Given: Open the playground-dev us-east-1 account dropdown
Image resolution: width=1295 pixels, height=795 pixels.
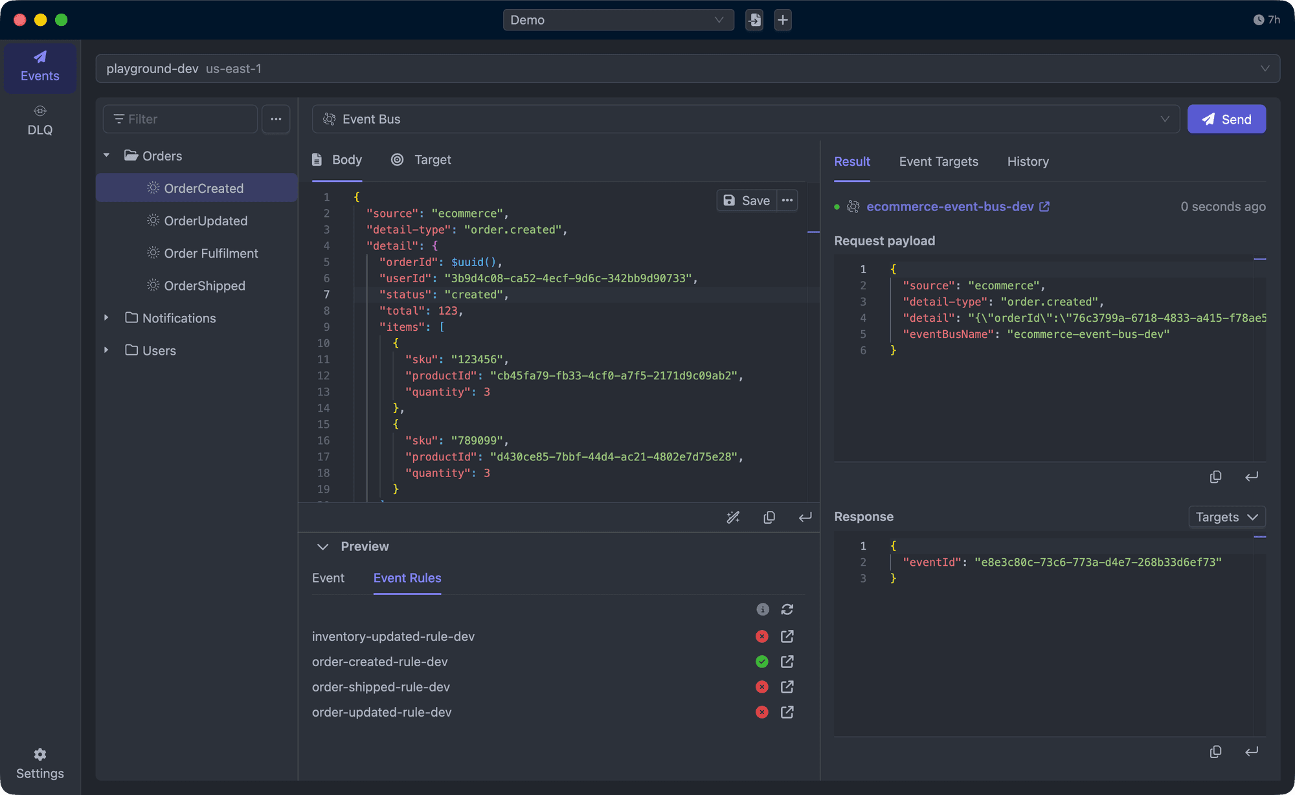Looking at the screenshot, I should 688,69.
